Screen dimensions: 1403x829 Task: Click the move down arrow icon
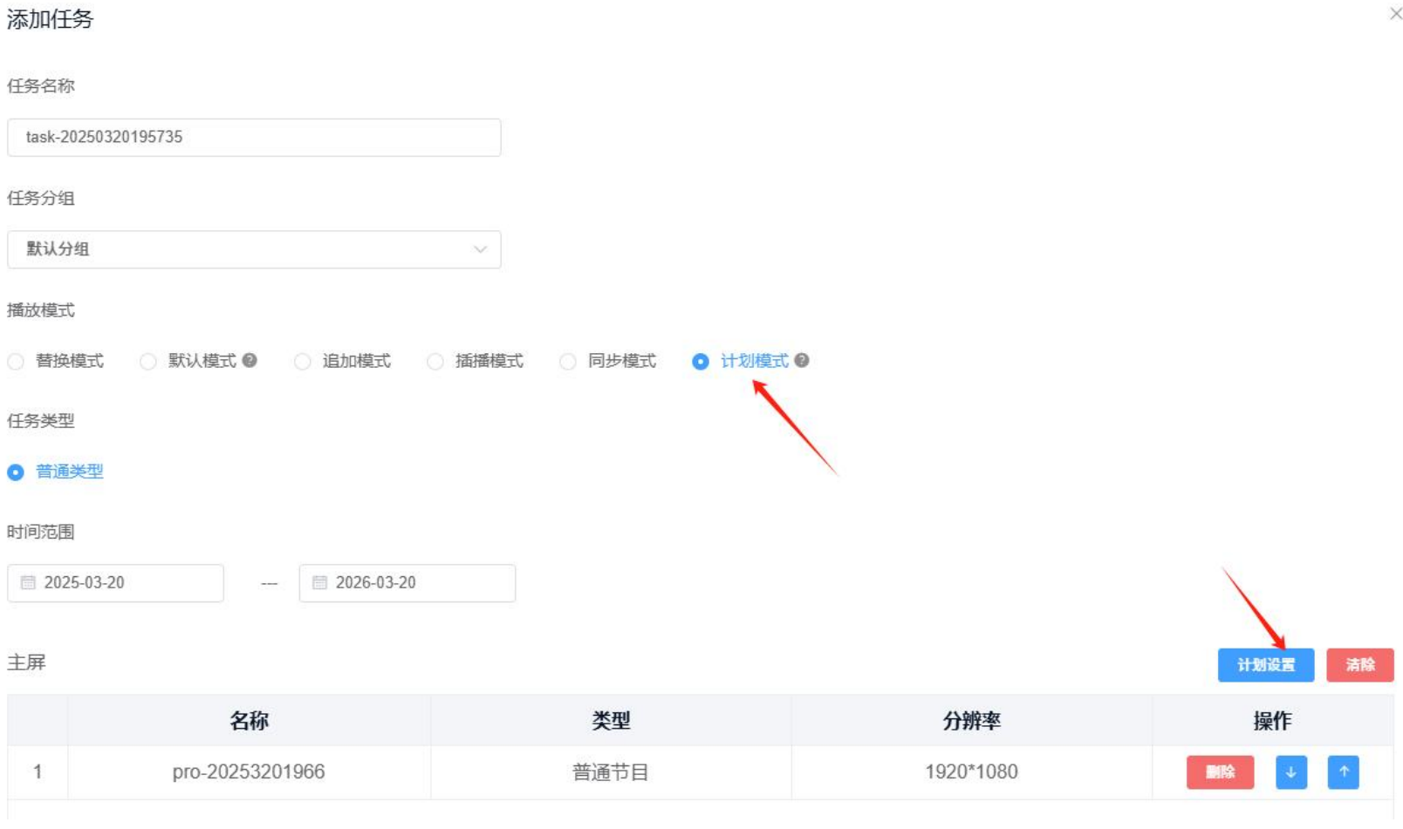pyautogui.click(x=1290, y=772)
